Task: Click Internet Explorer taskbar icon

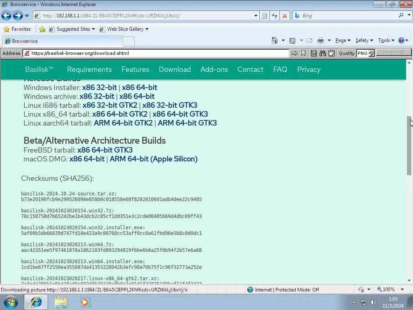Action: tap(36, 302)
